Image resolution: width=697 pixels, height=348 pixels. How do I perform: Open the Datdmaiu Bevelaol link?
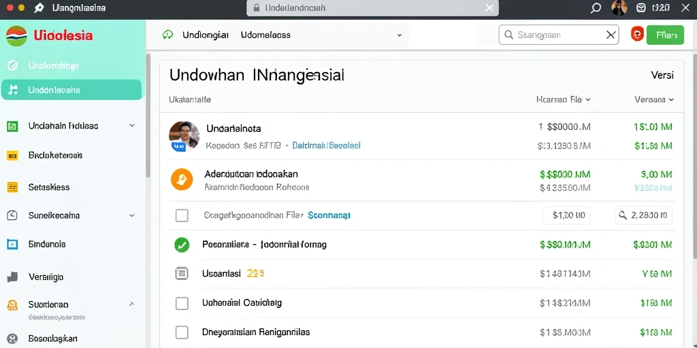tap(326, 145)
